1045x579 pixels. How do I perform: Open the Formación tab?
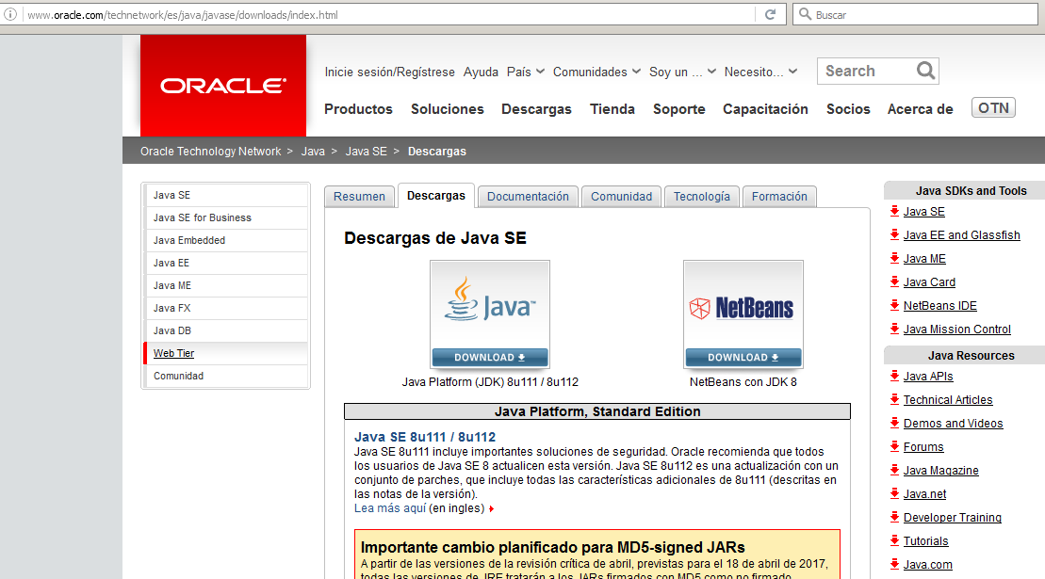tap(779, 197)
